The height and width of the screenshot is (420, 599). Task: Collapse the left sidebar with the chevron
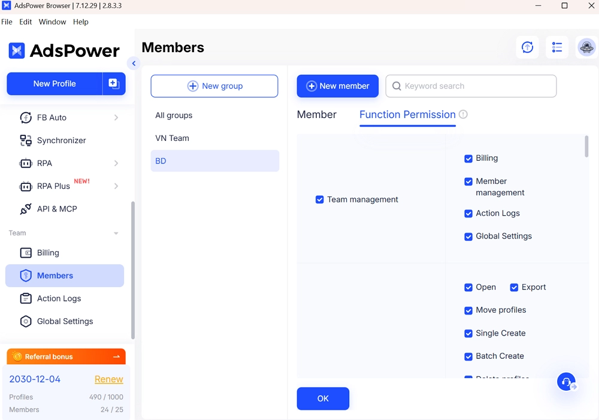[133, 63]
